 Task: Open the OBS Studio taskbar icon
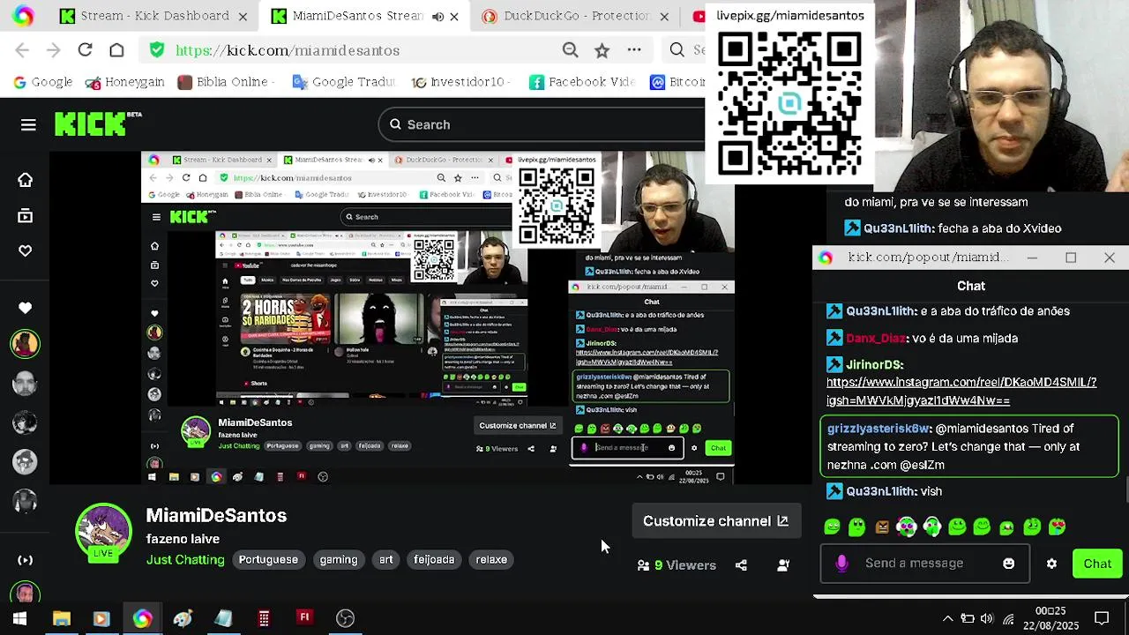coord(345,618)
